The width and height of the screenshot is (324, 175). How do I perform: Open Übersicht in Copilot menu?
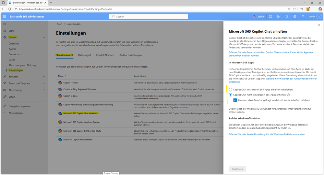[14, 43]
